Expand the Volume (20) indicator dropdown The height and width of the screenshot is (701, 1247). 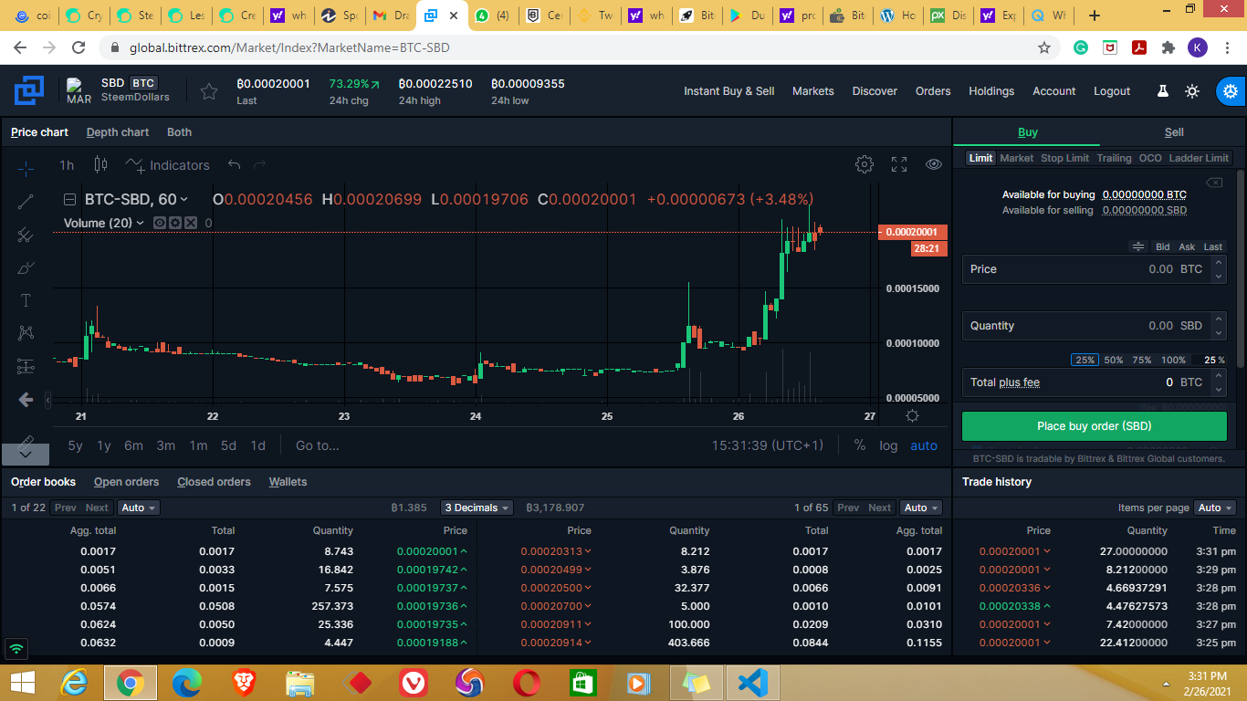(x=140, y=223)
